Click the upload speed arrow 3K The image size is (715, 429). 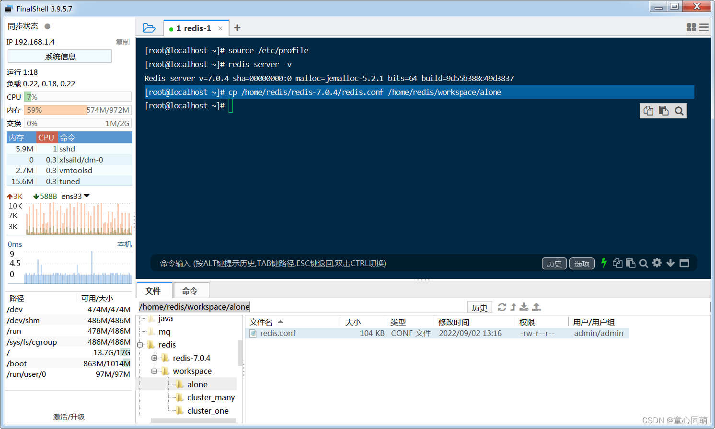tap(15, 196)
